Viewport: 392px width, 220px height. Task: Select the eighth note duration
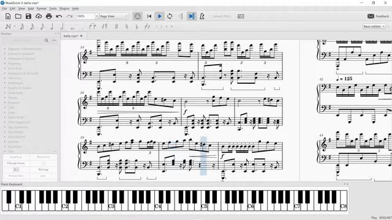click(x=42, y=26)
